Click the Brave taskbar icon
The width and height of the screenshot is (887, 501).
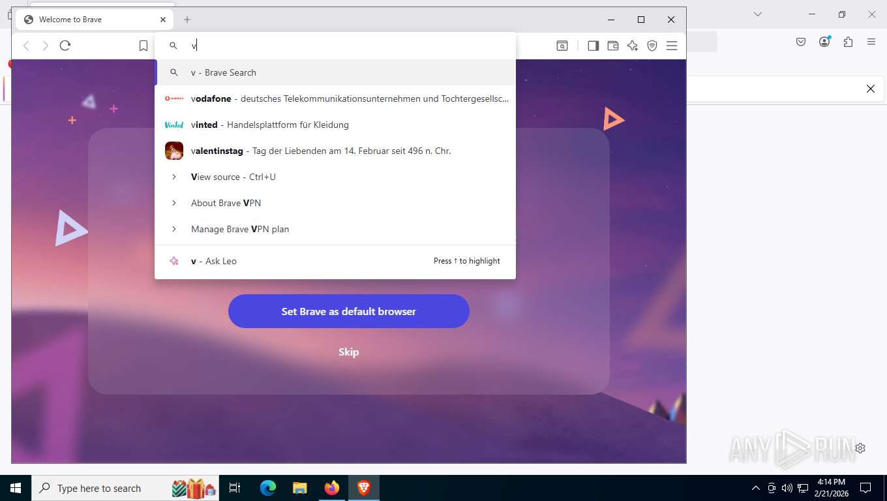pos(364,488)
